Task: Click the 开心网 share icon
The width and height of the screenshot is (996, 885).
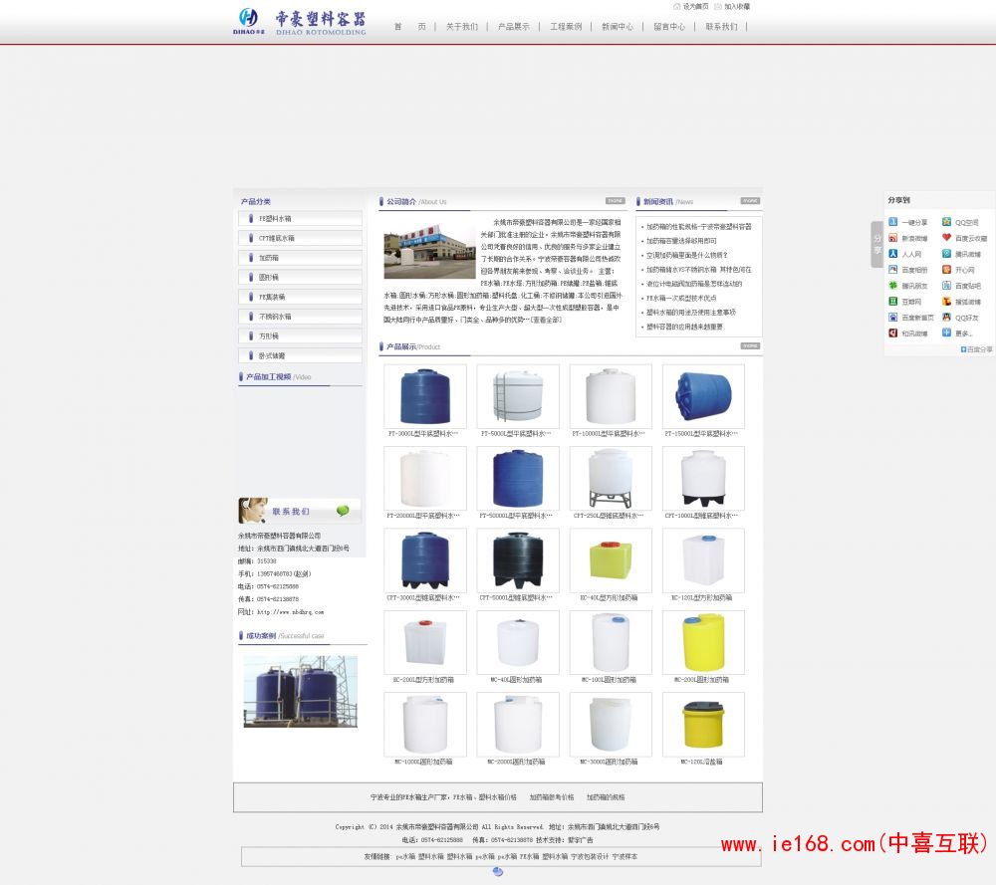Action: pyautogui.click(x=946, y=270)
